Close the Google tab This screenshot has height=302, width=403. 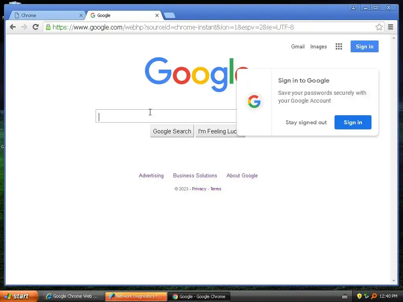pyautogui.click(x=157, y=15)
